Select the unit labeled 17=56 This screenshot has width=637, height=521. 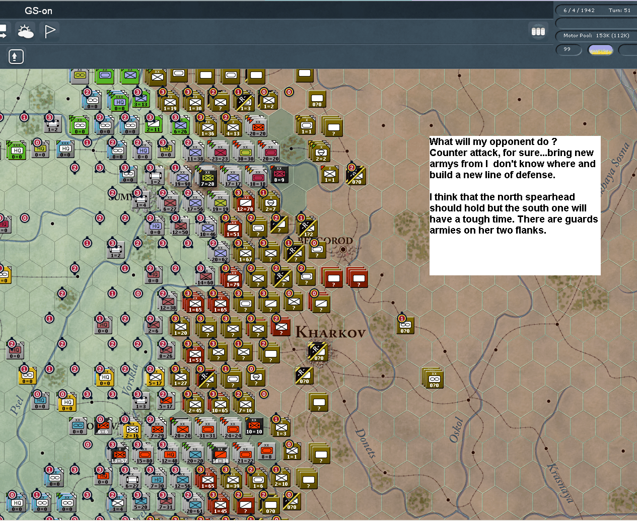pos(195,203)
